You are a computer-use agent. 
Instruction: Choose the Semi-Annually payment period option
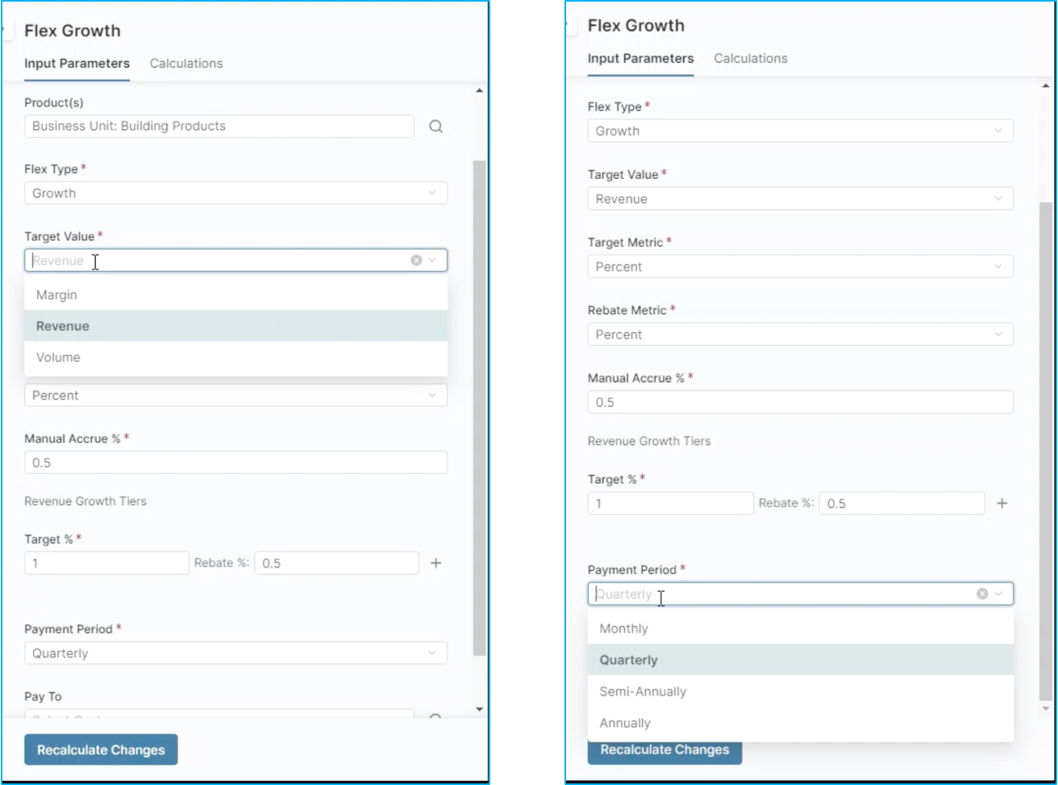click(x=643, y=692)
